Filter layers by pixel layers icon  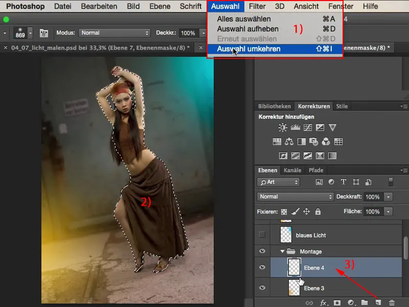(319, 182)
